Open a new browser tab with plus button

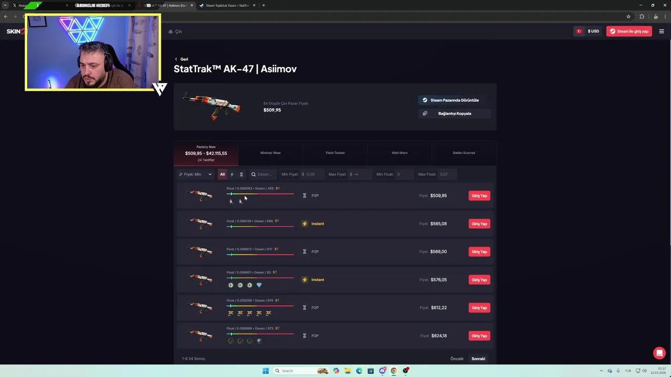[x=263, y=5]
